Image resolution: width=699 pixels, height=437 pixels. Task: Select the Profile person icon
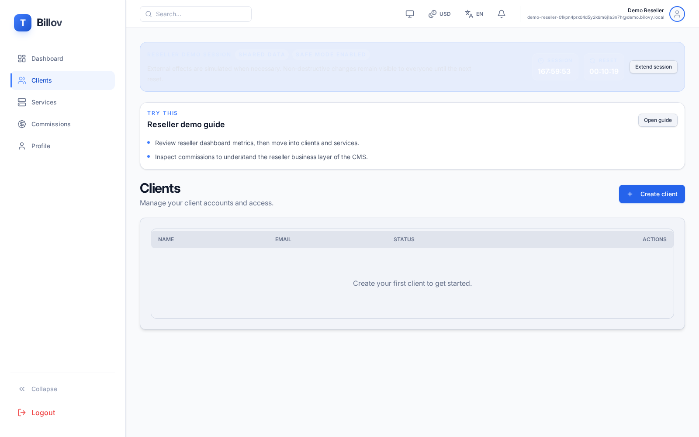click(22, 146)
